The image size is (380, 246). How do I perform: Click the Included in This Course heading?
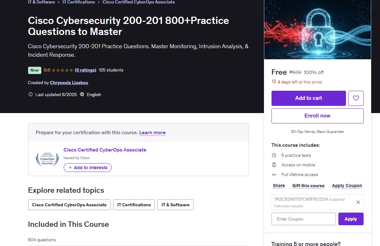pos(68,224)
